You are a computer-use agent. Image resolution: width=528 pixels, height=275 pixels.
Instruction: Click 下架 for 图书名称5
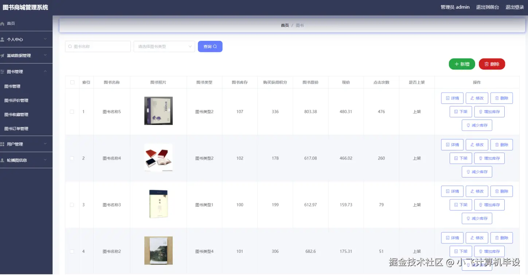coord(461,112)
